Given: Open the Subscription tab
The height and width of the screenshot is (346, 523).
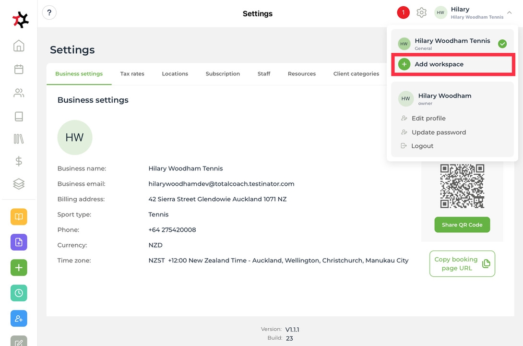Looking at the screenshot, I should click(223, 74).
